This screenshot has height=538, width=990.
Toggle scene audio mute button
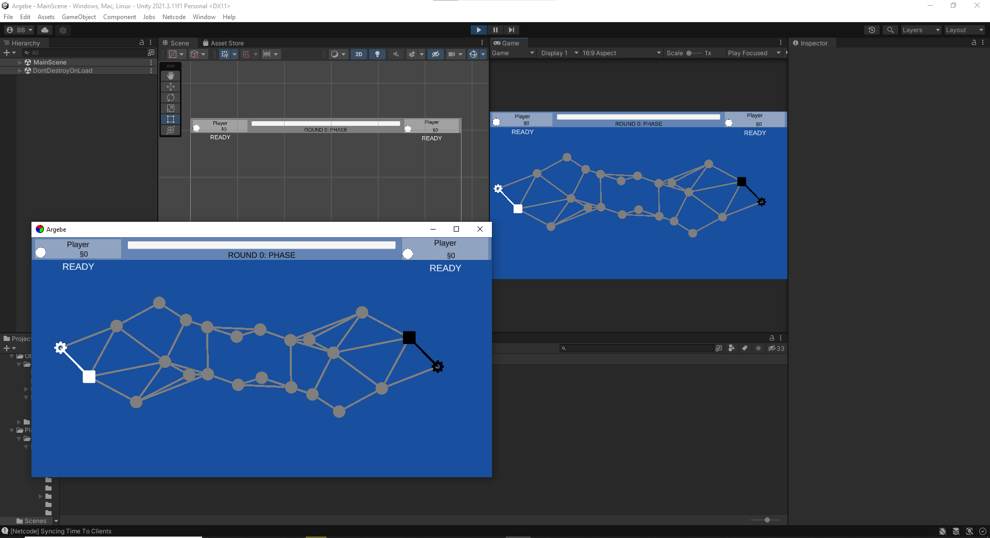coord(396,54)
